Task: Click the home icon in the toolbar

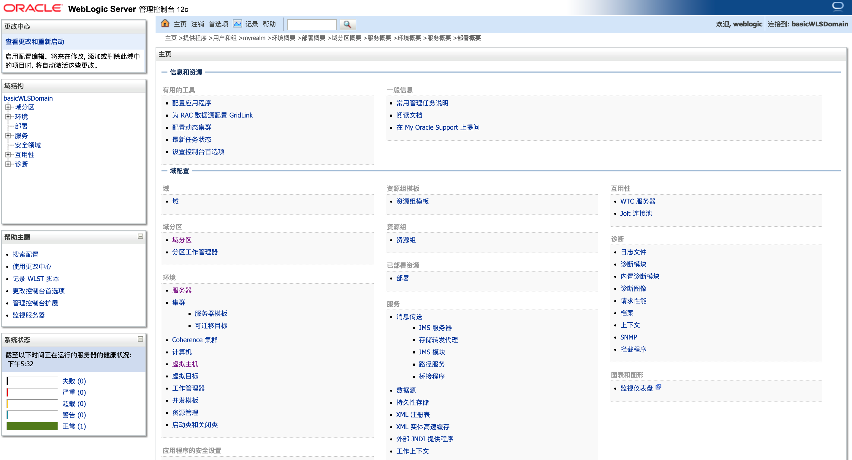Action: pyautogui.click(x=165, y=24)
